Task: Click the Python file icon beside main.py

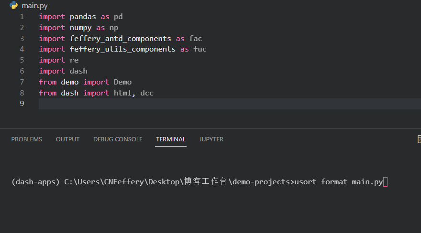Action: [13, 5]
